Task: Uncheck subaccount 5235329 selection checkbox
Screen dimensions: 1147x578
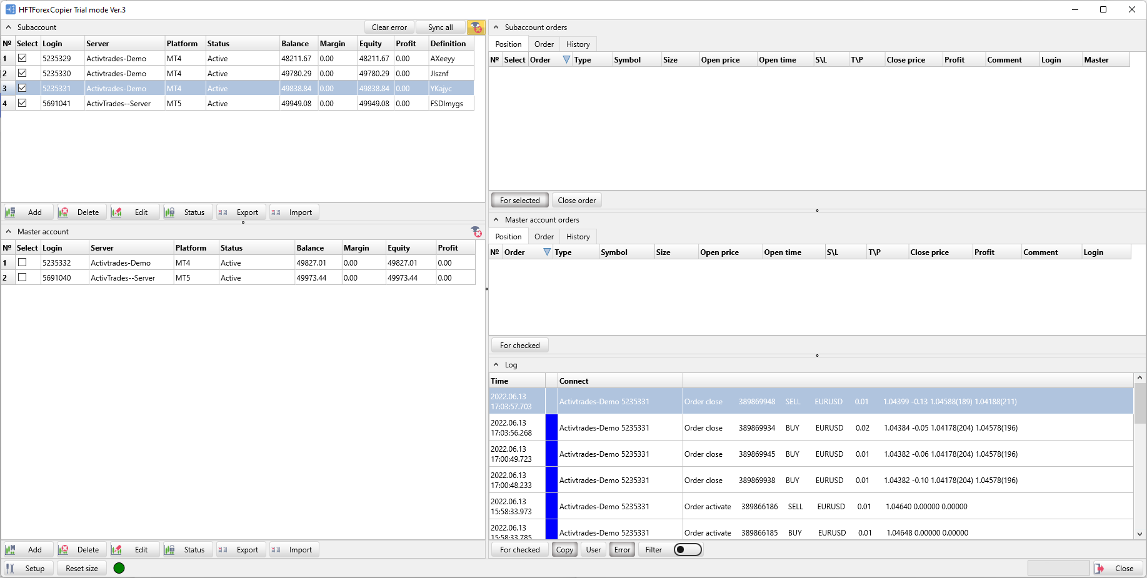Action: [23, 58]
